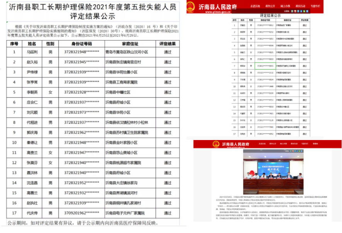Open 走进沂南 in the lower page navigation
This screenshot has height=233, width=342.
262,144
